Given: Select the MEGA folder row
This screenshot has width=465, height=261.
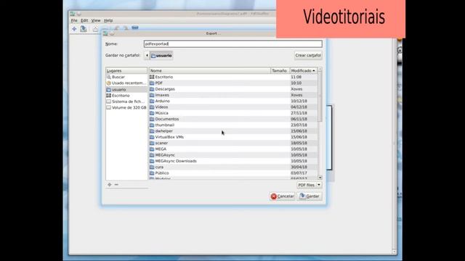Looking at the screenshot, I should 232,149.
